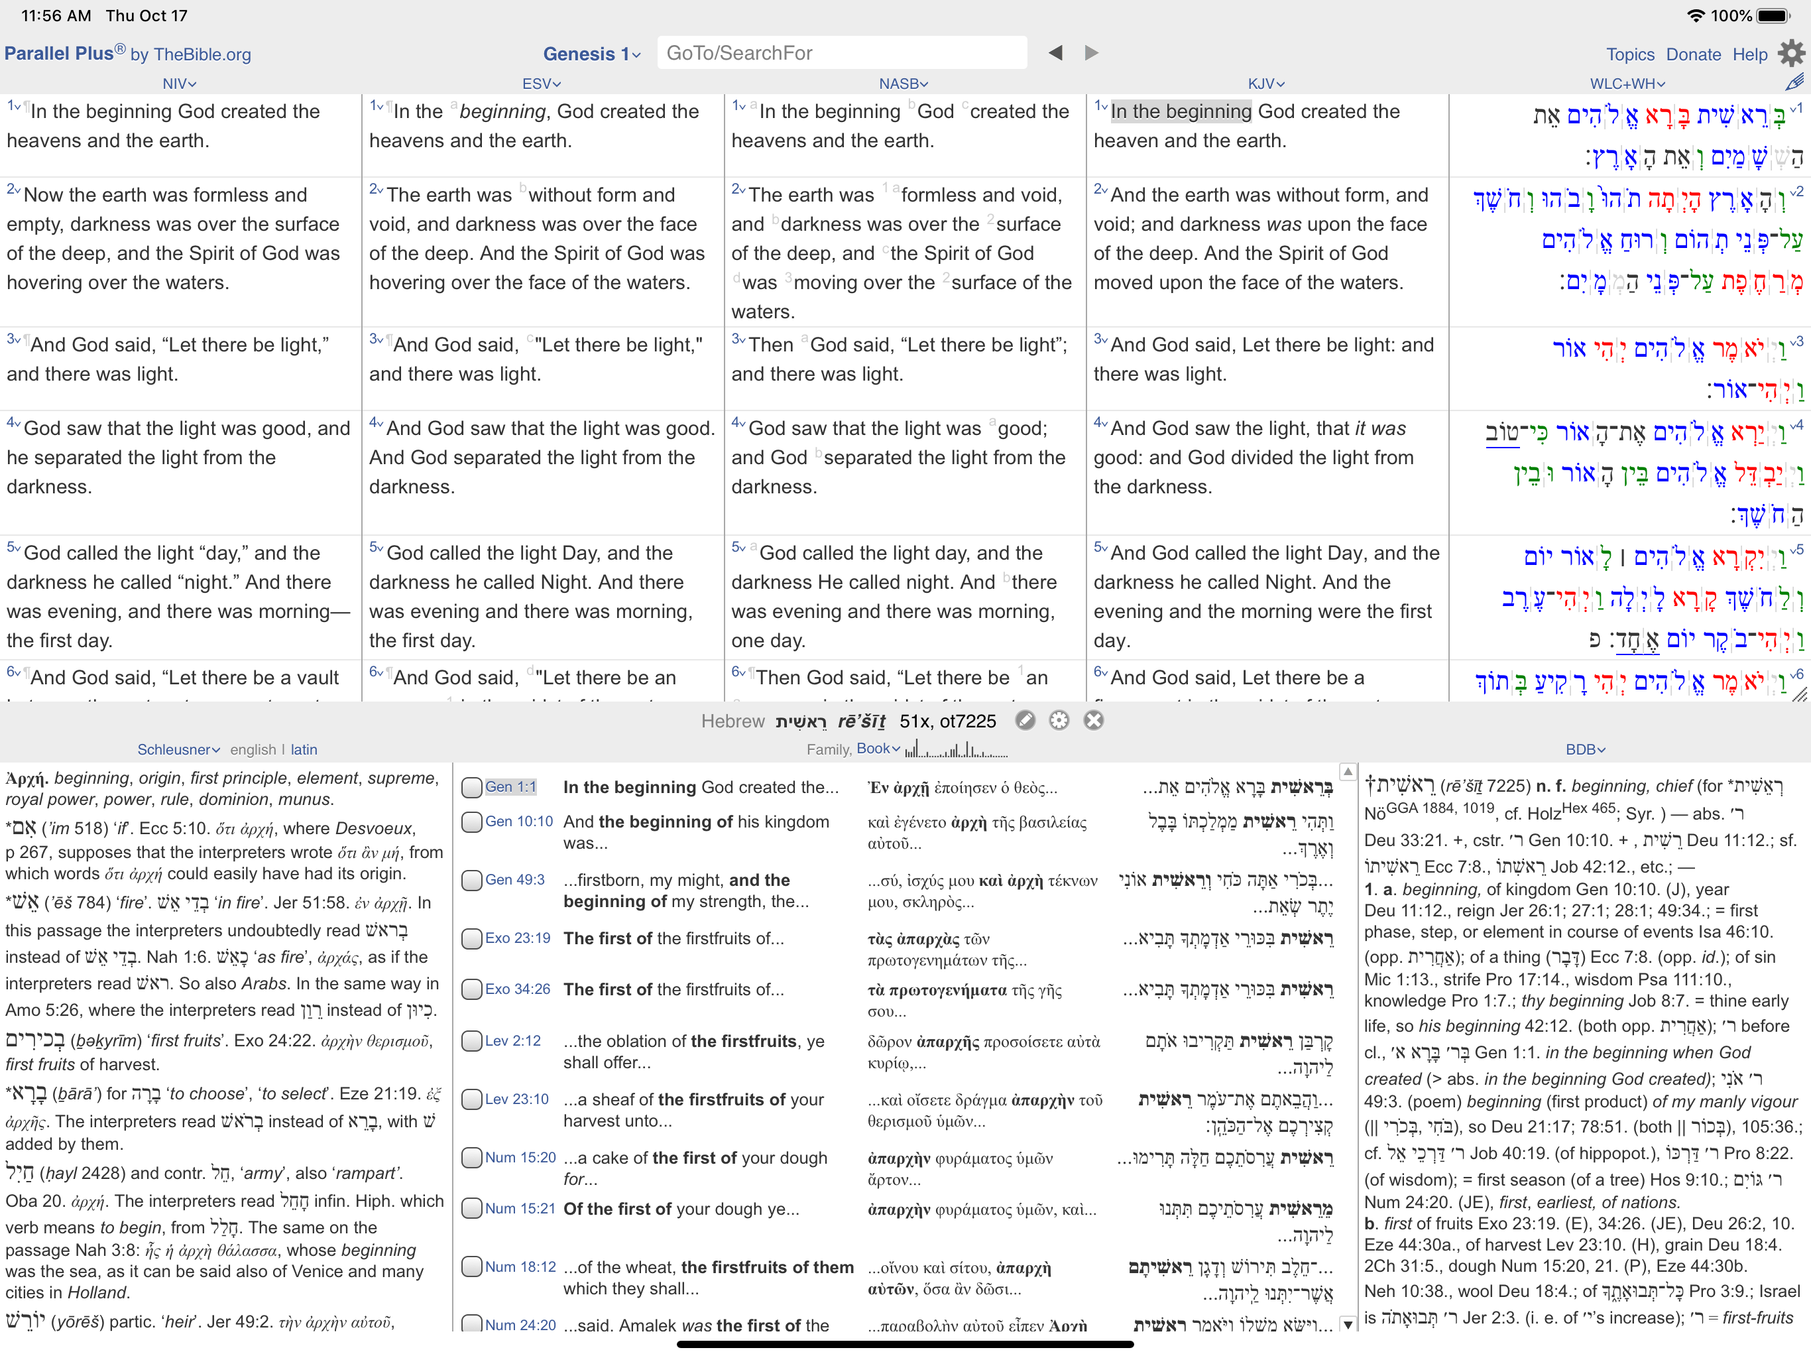Open the Topics menu

point(1629,54)
